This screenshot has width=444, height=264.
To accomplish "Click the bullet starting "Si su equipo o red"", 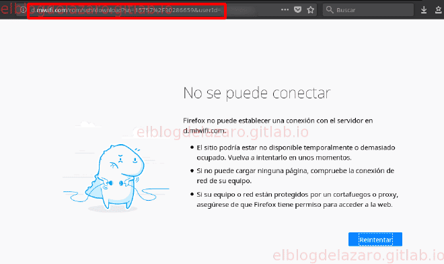I will point(297,199).
